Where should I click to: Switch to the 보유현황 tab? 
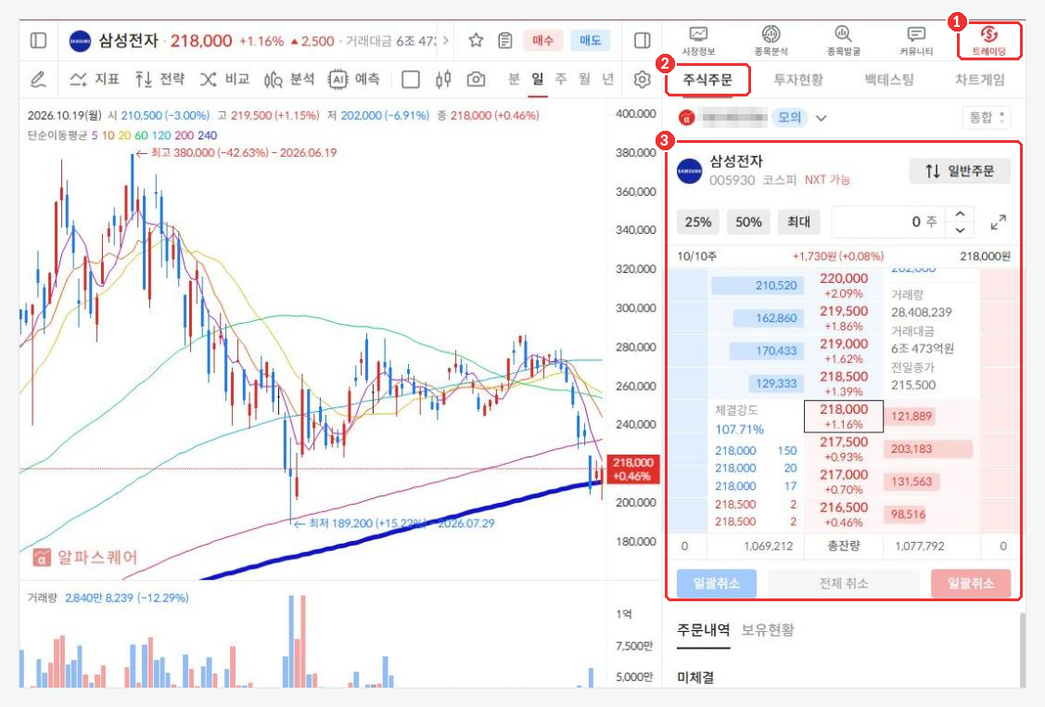(x=768, y=630)
